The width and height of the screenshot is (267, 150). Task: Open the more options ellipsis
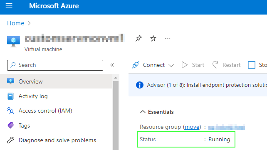pos(168,39)
